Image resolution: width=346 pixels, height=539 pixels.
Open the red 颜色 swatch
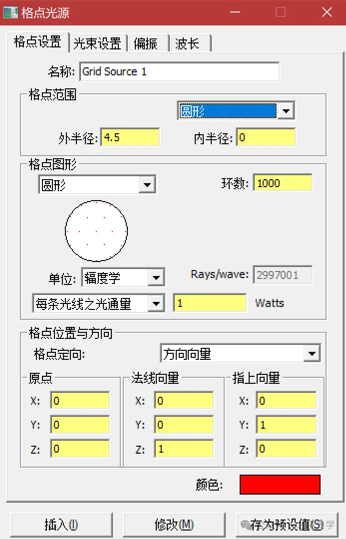(280, 484)
